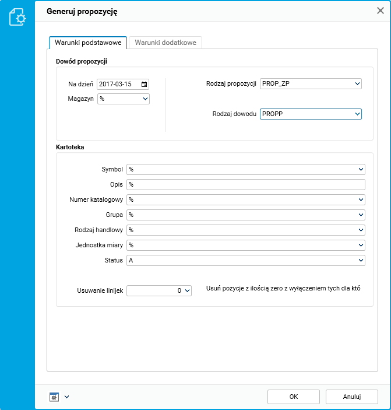Viewport: 391px width, 410px height.
Task: Switch to Warunki dodatkowe tab
Action: [165, 43]
